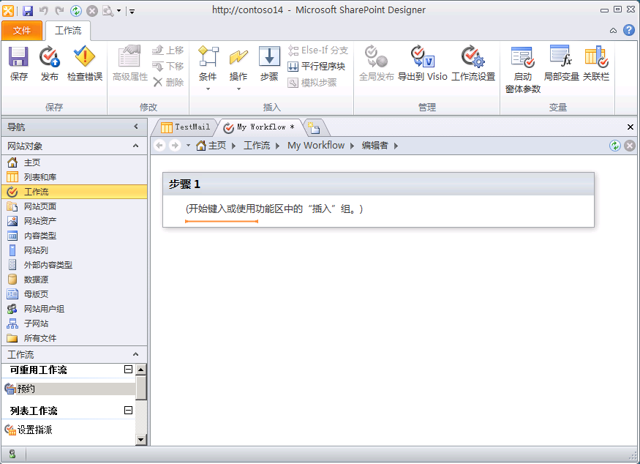
Task: Publish the workflow with 发布
Action: (x=50, y=64)
